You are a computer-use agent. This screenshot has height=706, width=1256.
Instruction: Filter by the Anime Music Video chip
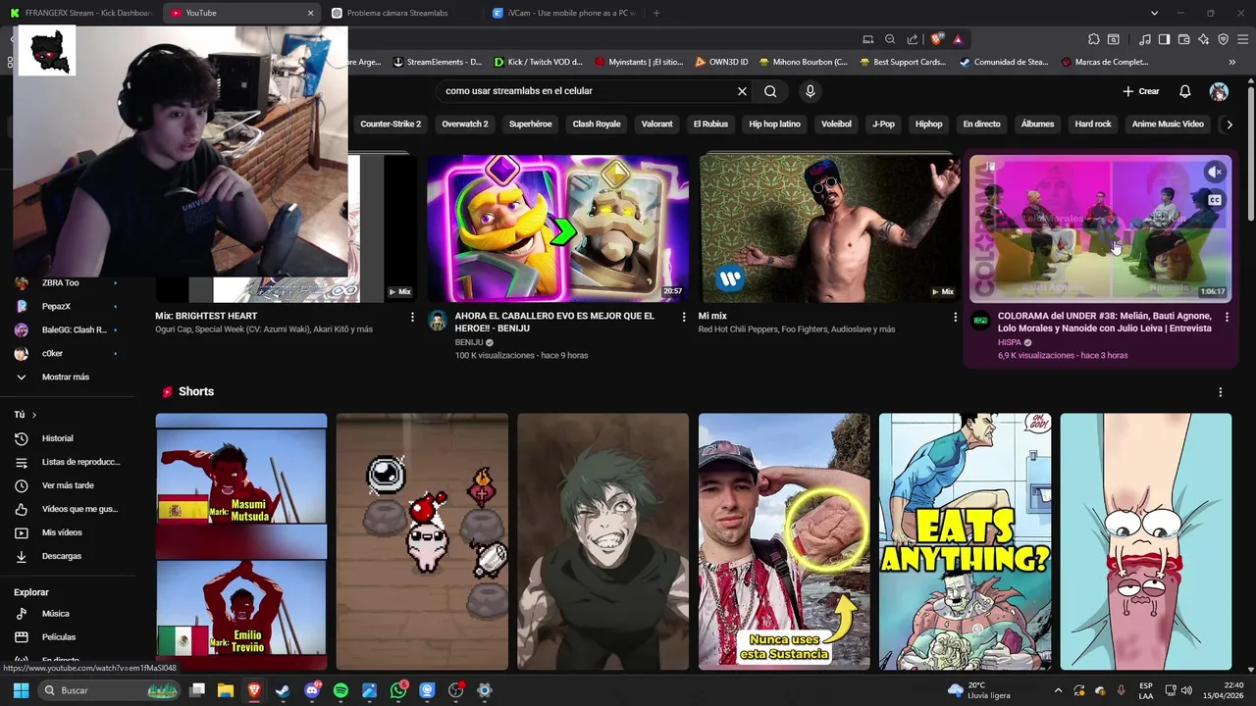click(x=1168, y=125)
